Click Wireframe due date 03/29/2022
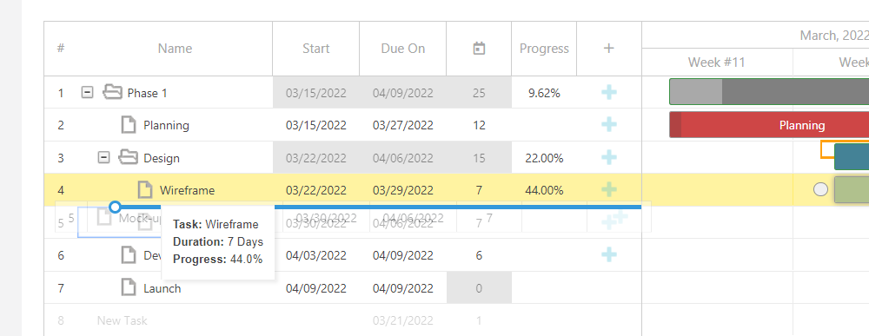 403,190
